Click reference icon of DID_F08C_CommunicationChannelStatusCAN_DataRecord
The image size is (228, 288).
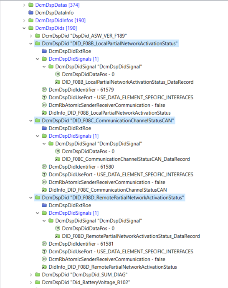58,159
